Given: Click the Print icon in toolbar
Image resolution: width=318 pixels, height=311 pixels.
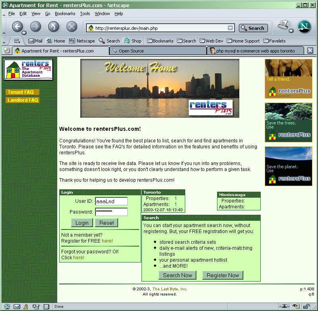Looking at the screenshot, I should [283, 25].
